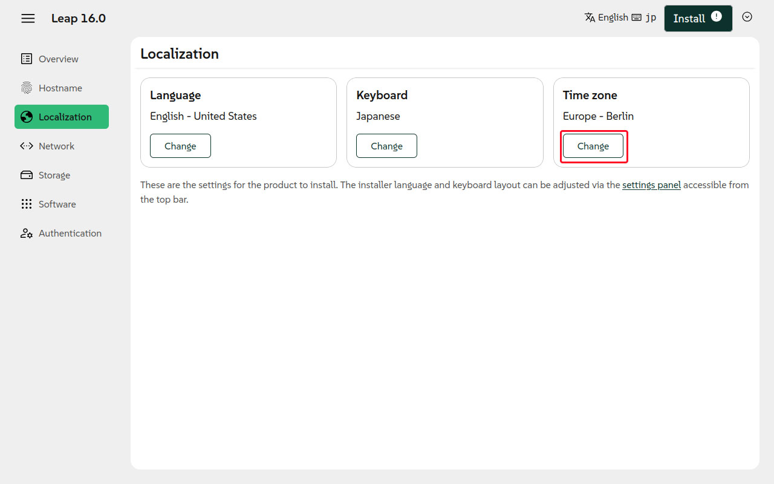Viewport: 774px width, 484px height.
Task: Change the Keyboard layout setting
Action: click(x=386, y=146)
